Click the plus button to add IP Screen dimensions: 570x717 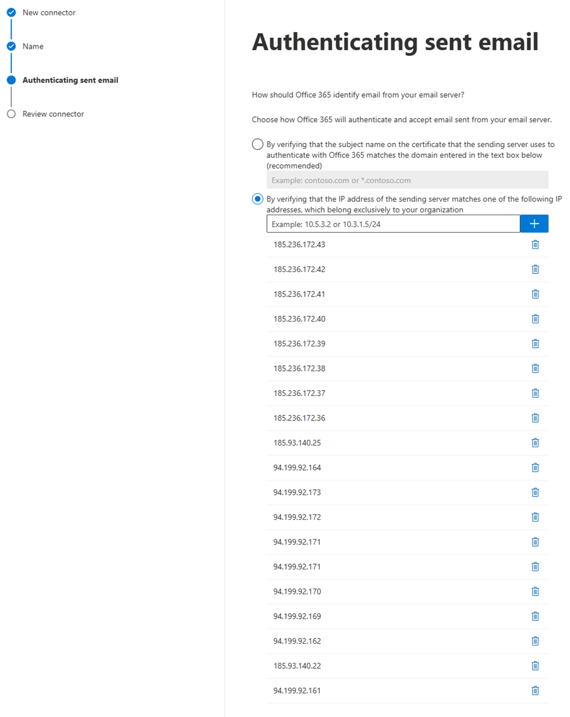[534, 224]
